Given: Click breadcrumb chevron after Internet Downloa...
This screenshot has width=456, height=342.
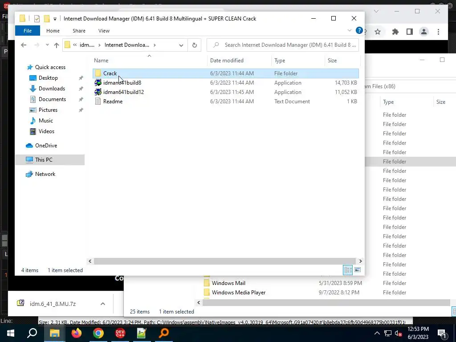Looking at the screenshot, I should [x=155, y=45].
